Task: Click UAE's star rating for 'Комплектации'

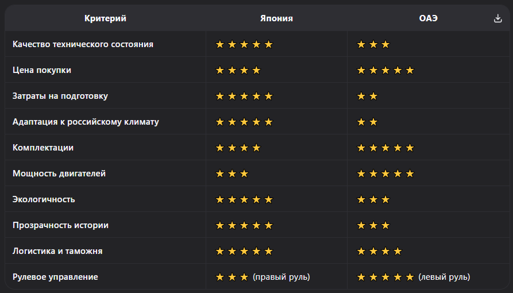Action: click(x=385, y=148)
